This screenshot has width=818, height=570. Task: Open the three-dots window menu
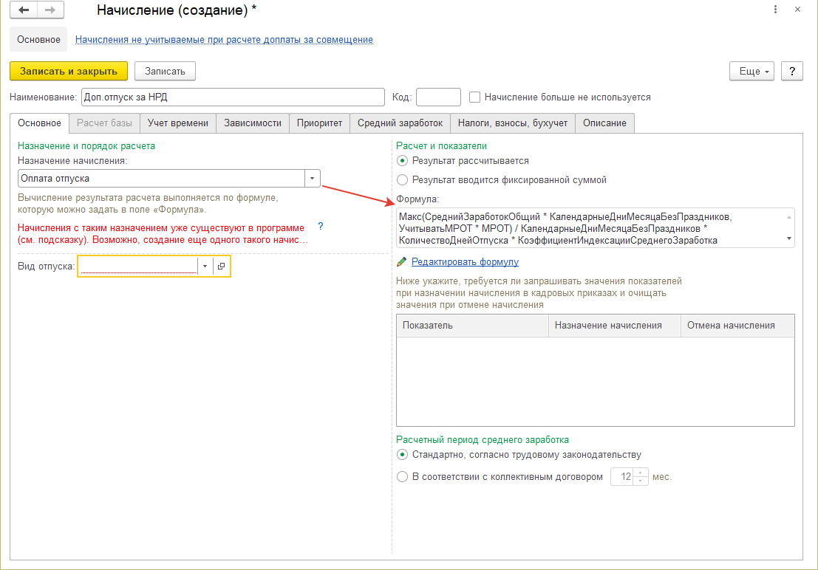click(x=775, y=10)
